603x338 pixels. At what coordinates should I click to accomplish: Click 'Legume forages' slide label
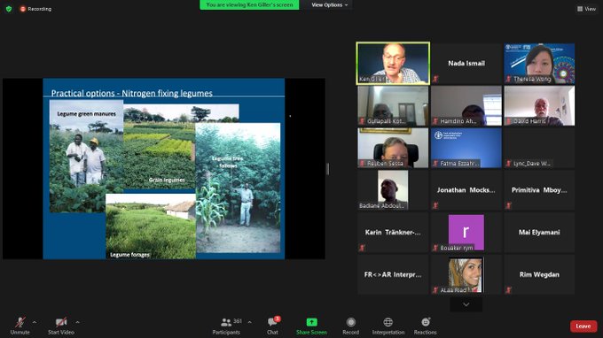(x=129, y=255)
